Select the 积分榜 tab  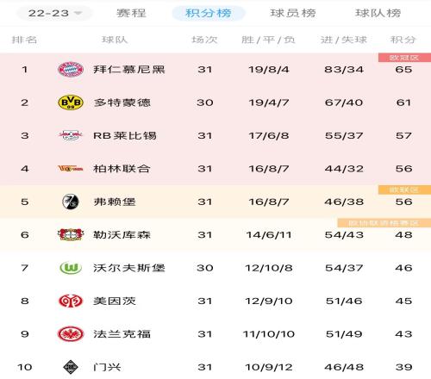point(209,13)
